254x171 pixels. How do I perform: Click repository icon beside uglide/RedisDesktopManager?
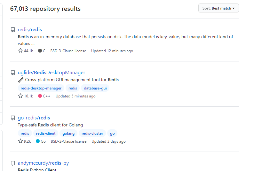[13, 73]
